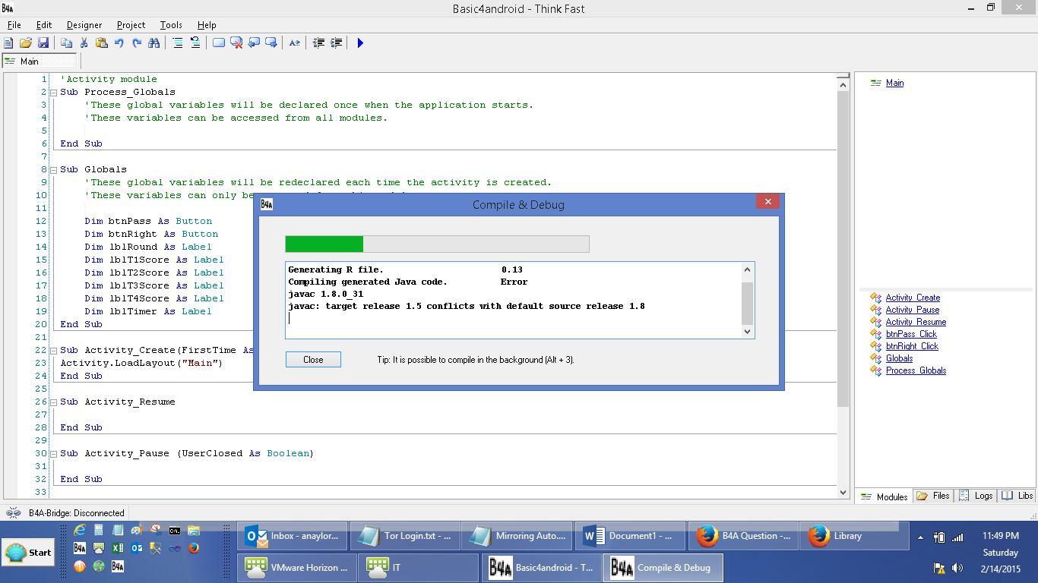Click the volume speaker tray icon
This screenshot has width=1038, height=583.
tap(957, 567)
